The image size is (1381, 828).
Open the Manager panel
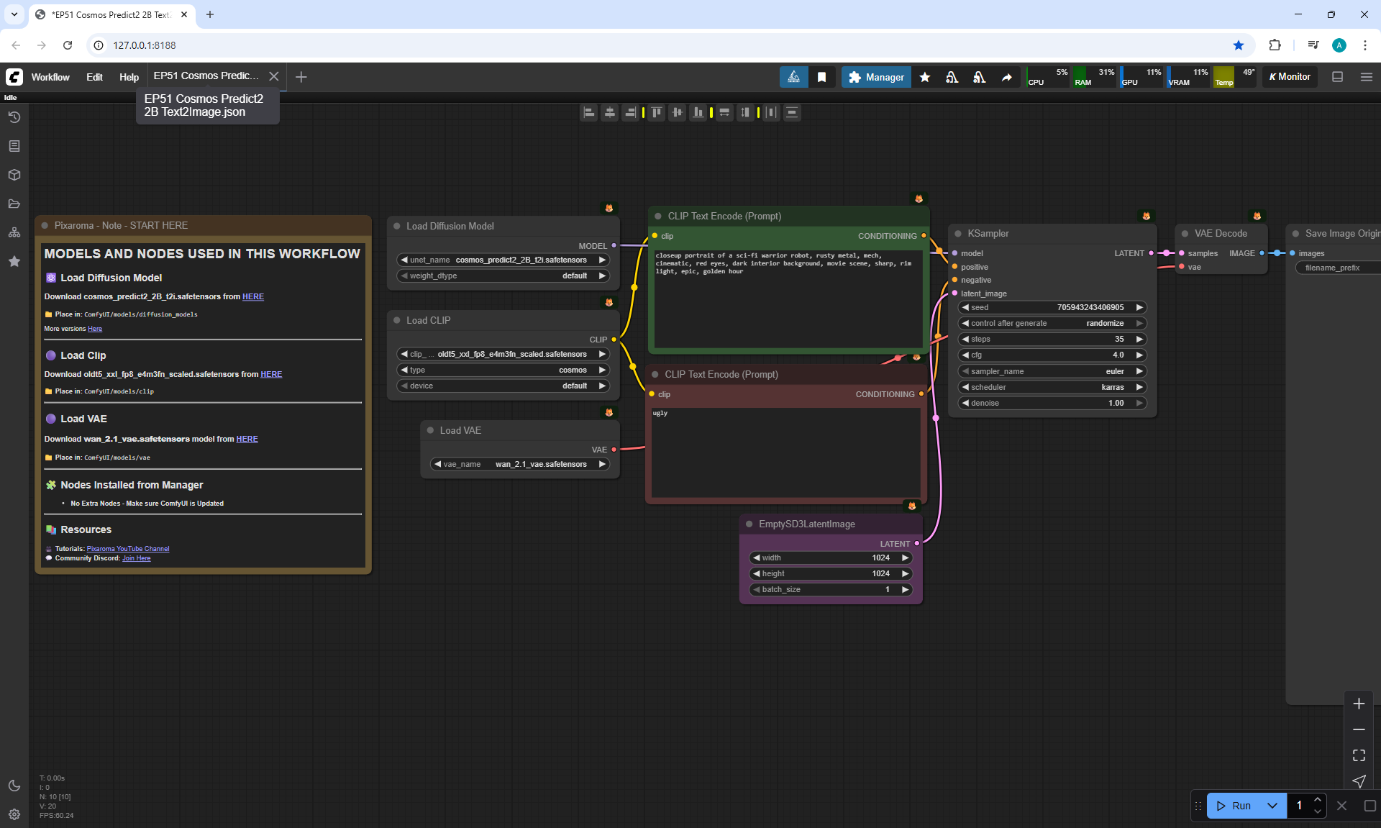pyautogui.click(x=876, y=77)
